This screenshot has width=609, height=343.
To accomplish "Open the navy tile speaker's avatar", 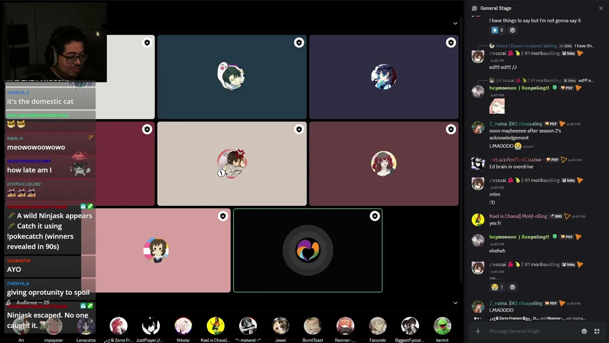I will pos(384,76).
